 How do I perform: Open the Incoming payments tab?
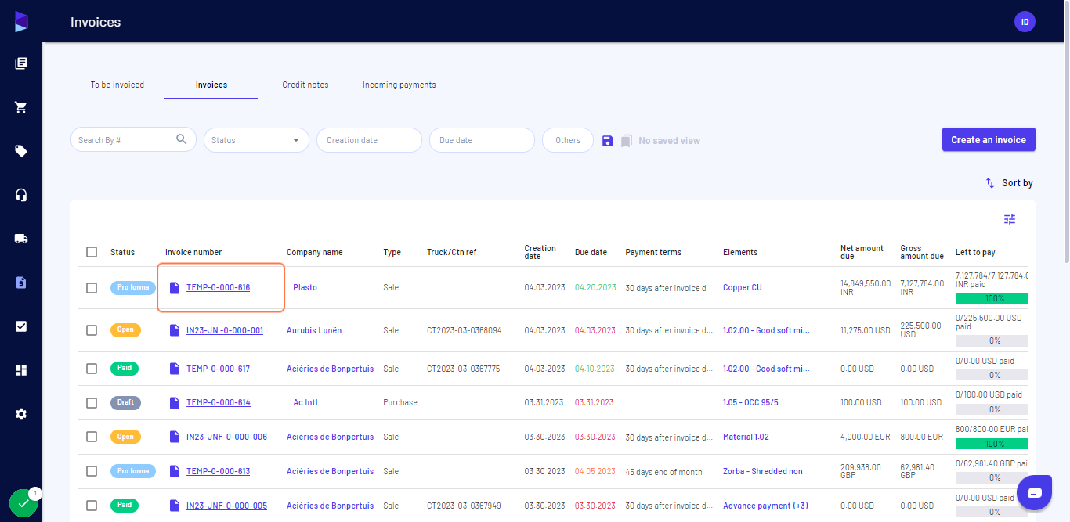click(399, 85)
